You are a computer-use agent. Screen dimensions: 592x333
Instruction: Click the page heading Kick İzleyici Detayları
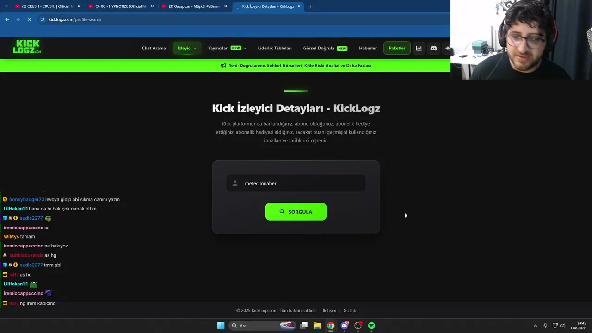(296, 108)
